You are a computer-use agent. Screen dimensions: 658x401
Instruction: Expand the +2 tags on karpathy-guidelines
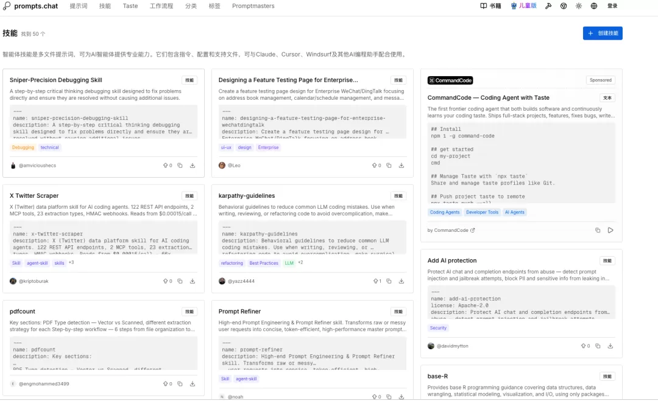point(300,263)
